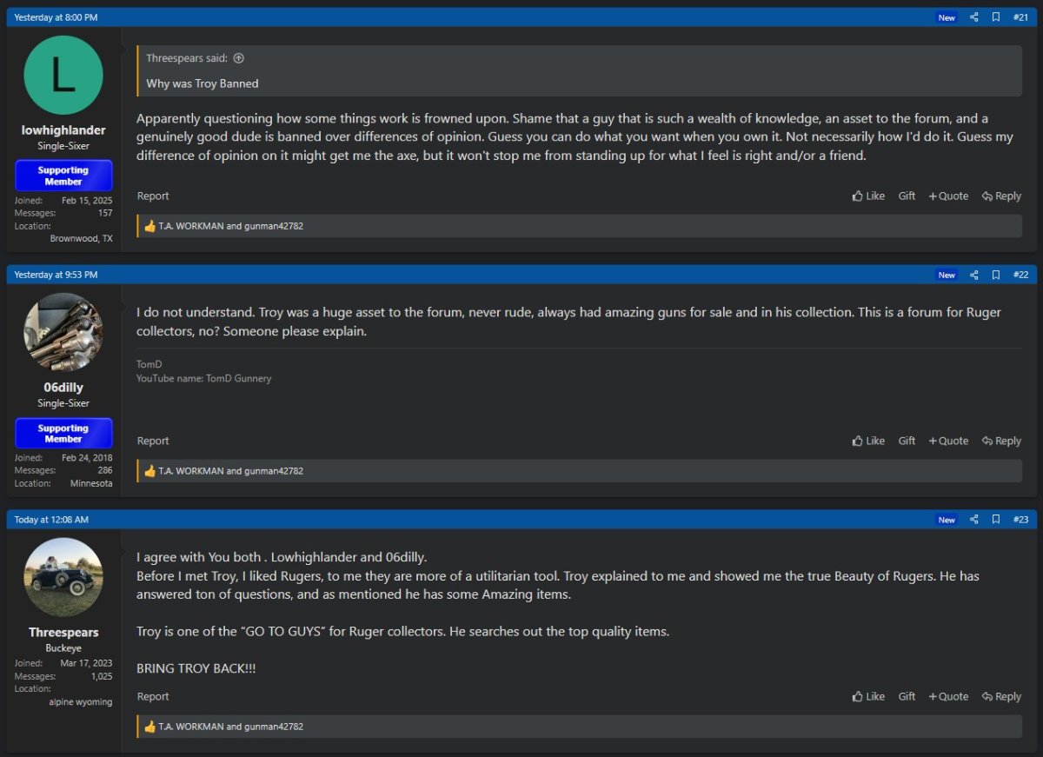
Task: Report lowhighlander's post
Action: (x=153, y=196)
